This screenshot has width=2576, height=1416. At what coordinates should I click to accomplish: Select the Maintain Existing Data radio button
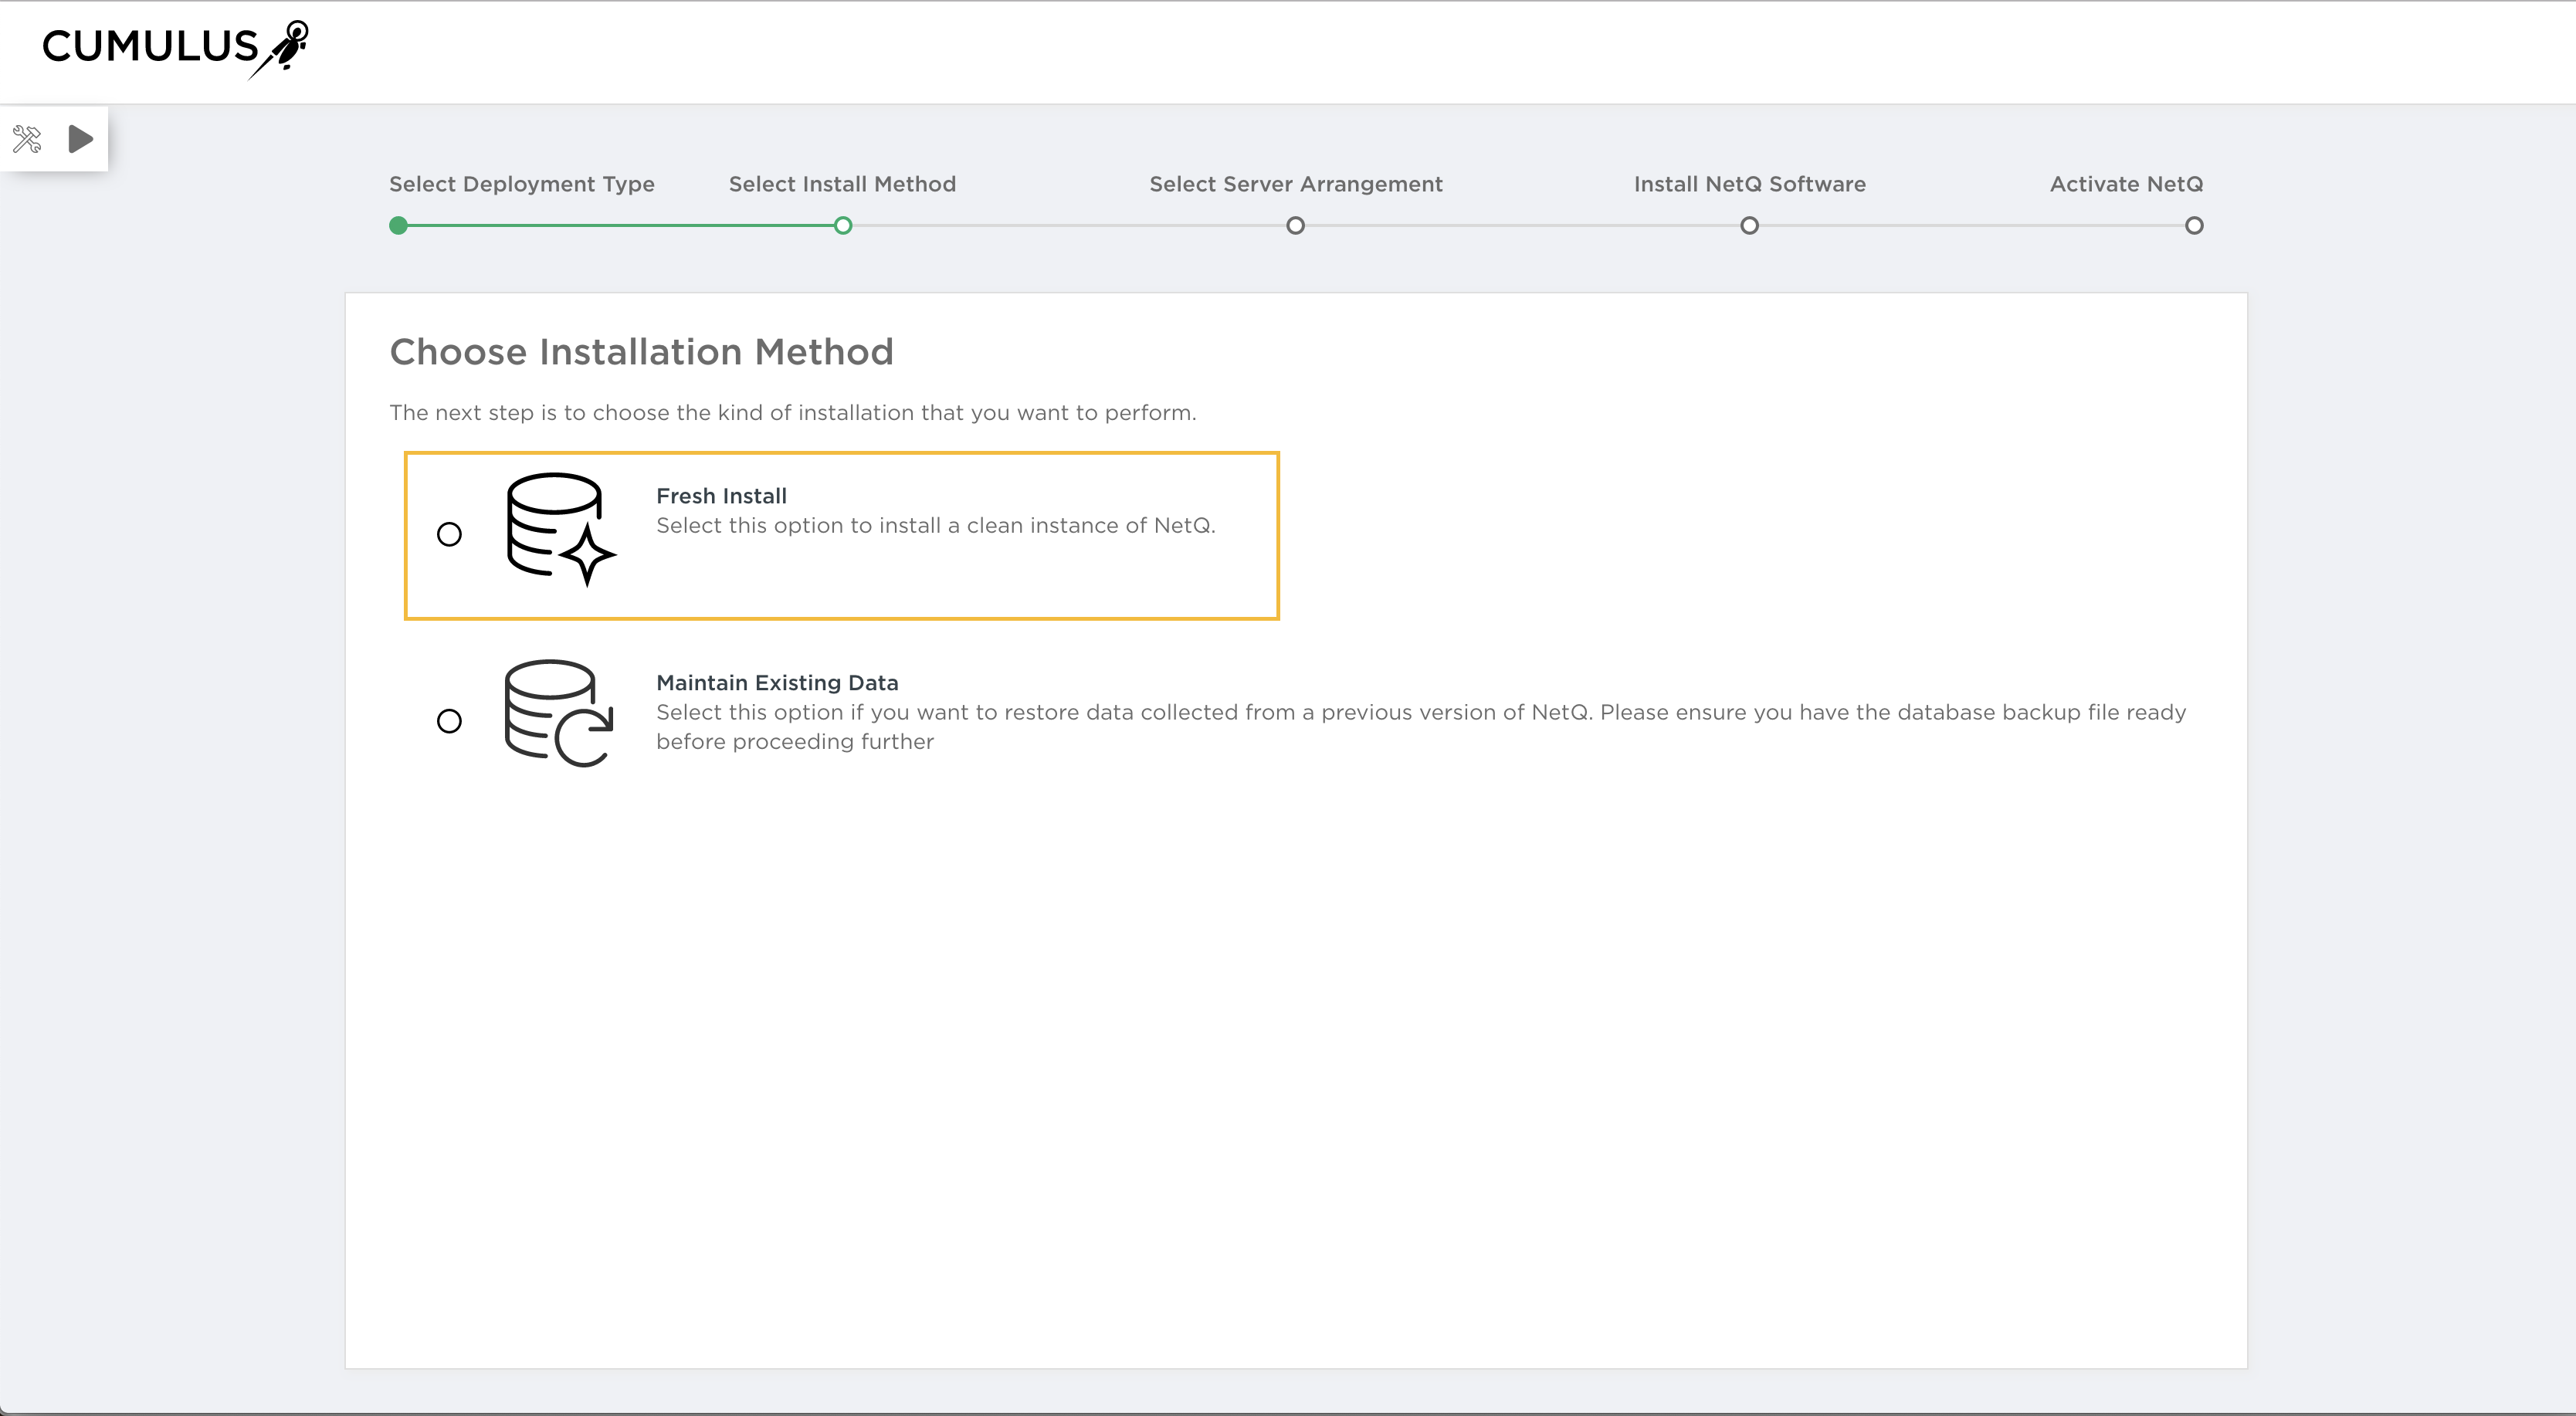coord(450,721)
